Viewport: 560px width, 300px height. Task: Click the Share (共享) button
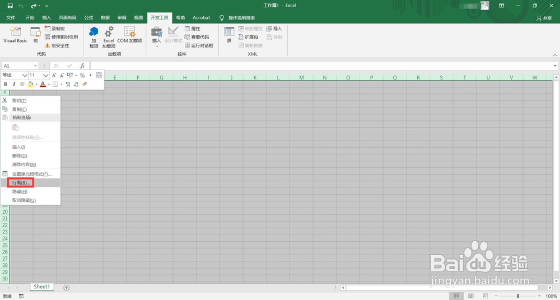(544, 18)
